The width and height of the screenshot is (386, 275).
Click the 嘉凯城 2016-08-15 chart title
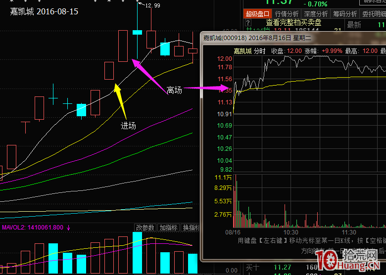tap(44, 11)
